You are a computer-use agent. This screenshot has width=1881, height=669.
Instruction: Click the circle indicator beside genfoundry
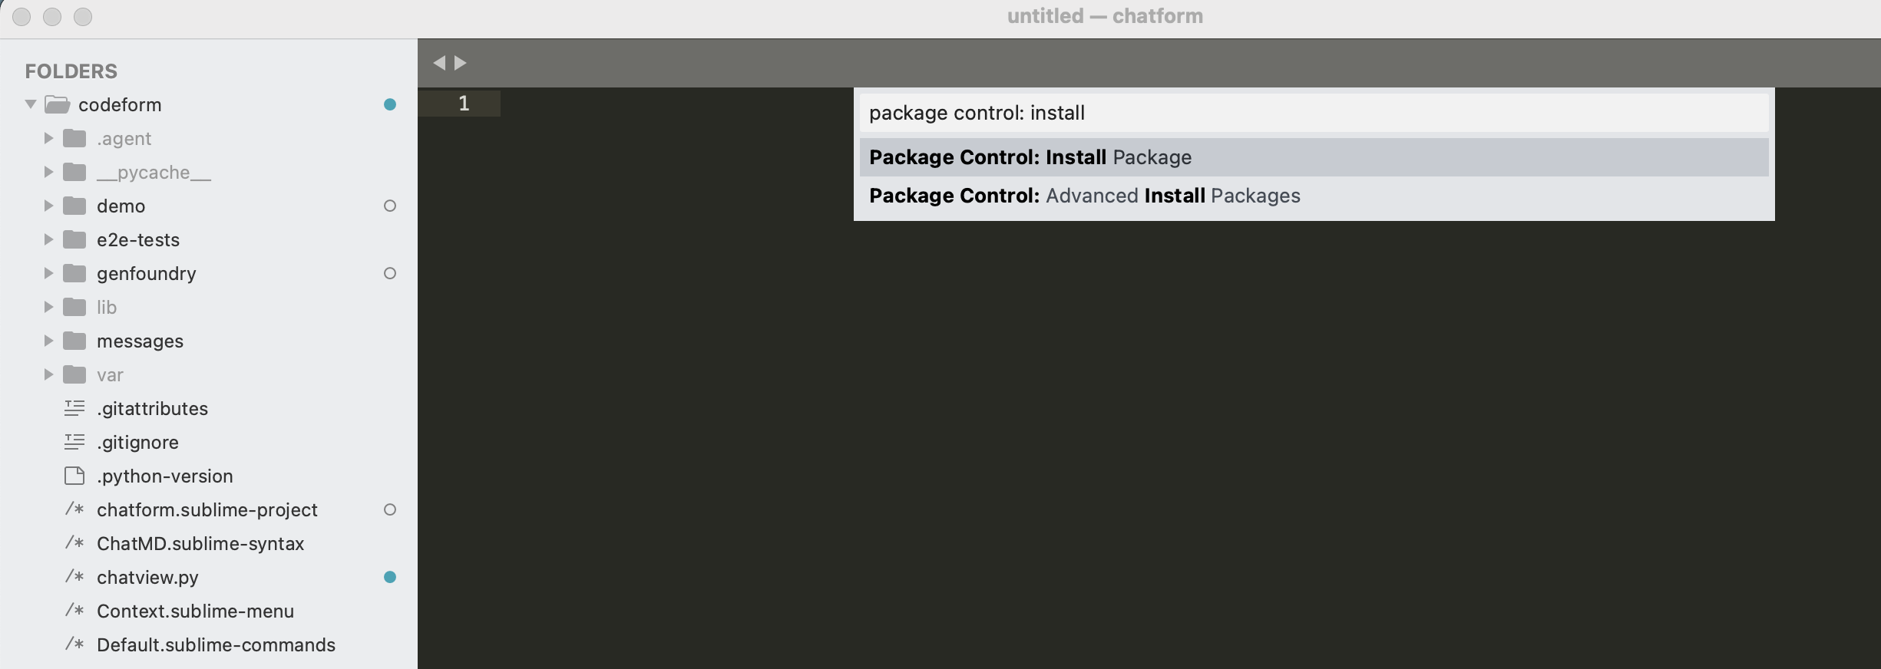point(390,273)
